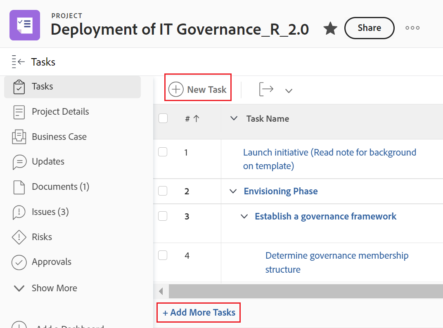Click the horizontal scrollbar left arrow

(x=161, y=291)
